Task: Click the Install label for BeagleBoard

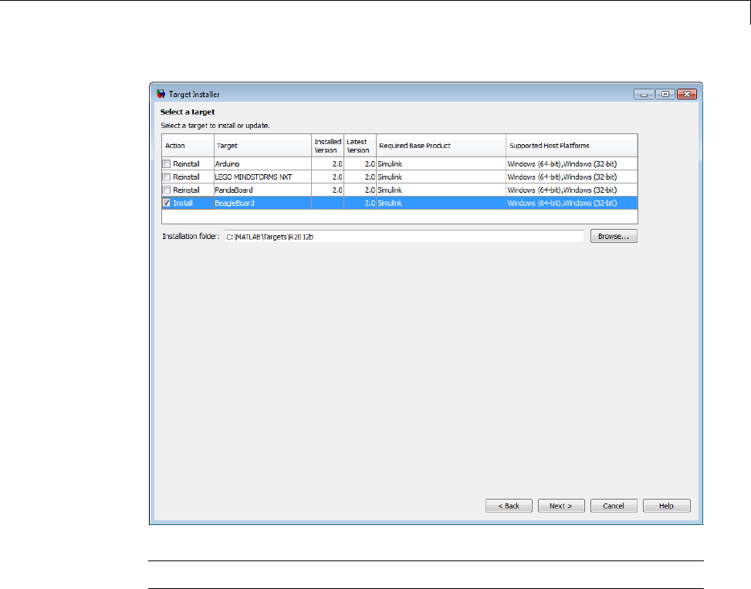Action: pos(182,203)
